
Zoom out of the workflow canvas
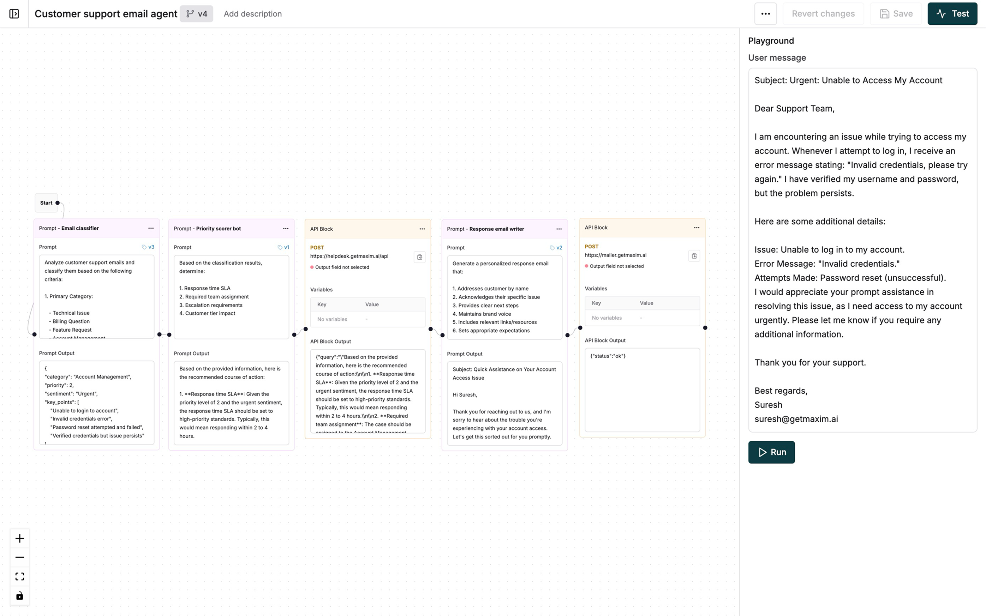tap(19, 557)
